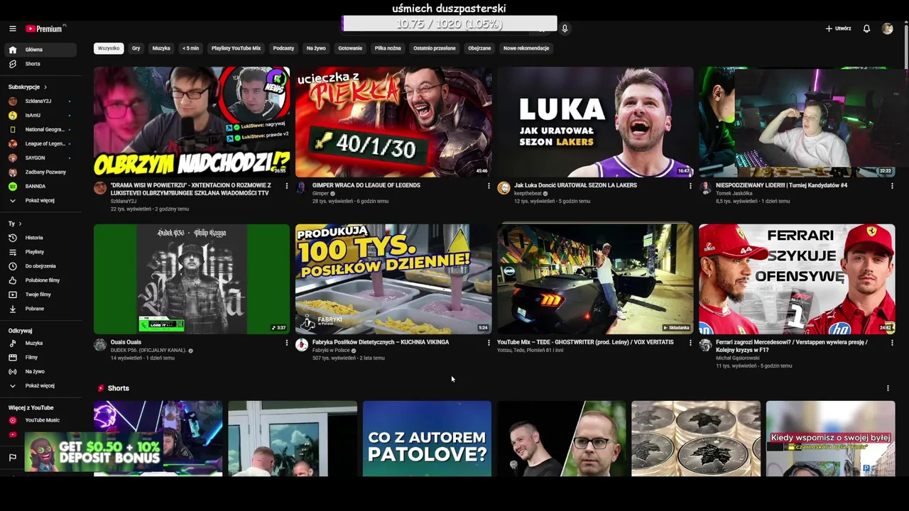Expand the Ty section chevron
This screenshot has width=909, height=511.
click(x=20, y=224)
